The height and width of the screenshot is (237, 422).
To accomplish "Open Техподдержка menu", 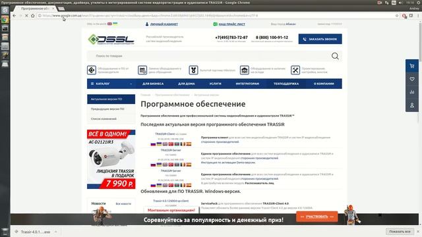I will pyautogui.click(x=286, y=84).
